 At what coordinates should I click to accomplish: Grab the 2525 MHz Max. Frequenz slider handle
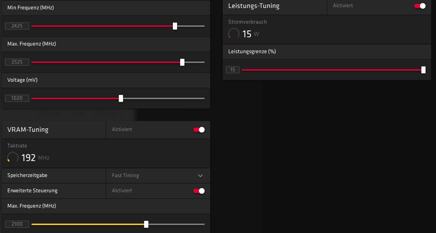(182, 62)
